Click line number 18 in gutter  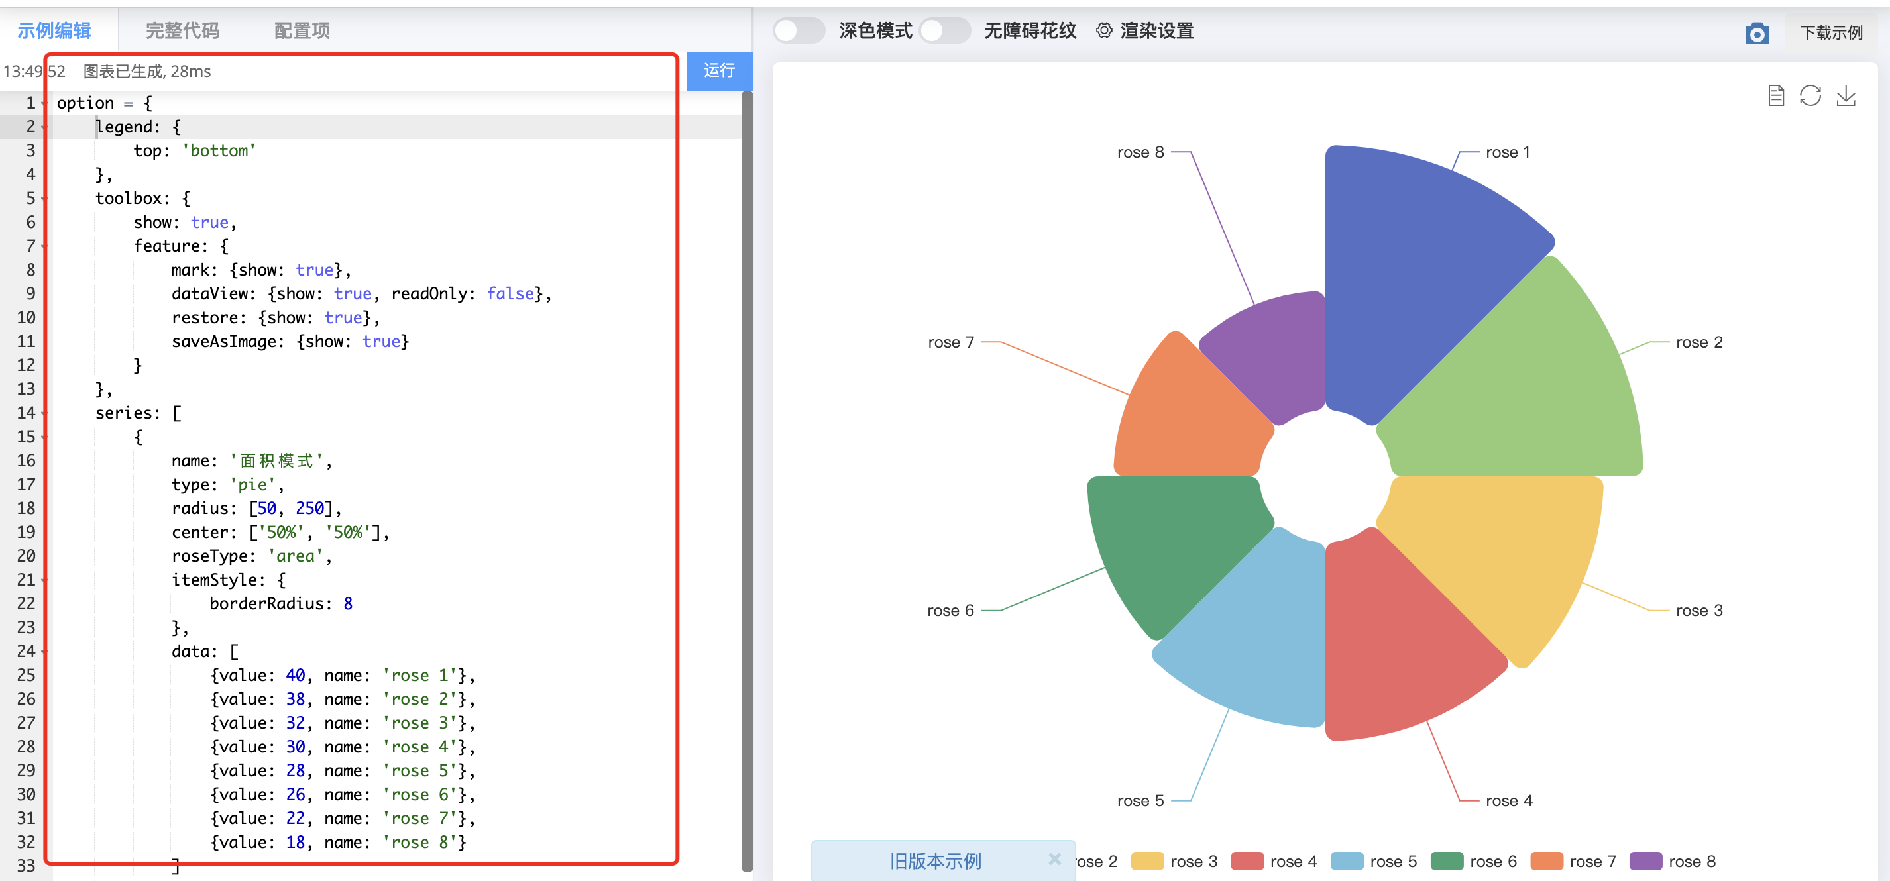coord(26,508)
